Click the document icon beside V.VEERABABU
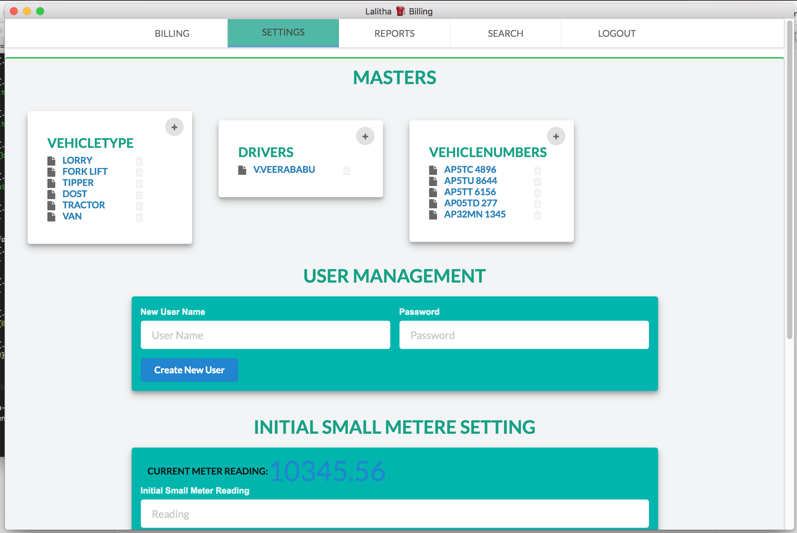Screen dimensions: 797x533 [x=242, y=170]
